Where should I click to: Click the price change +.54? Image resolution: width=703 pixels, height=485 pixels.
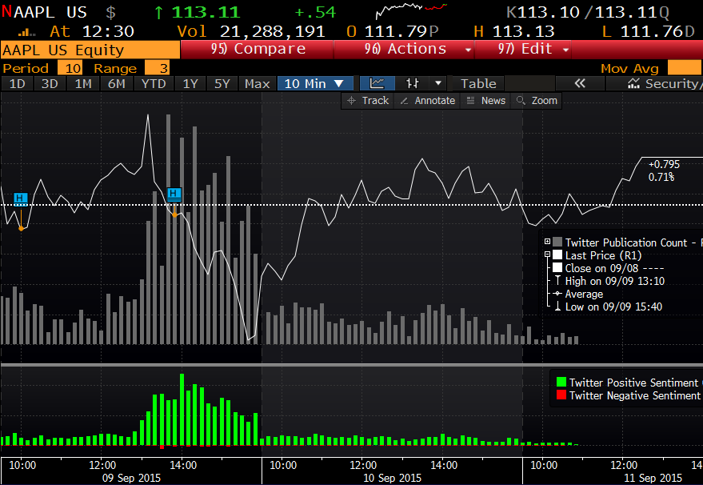(315, 12)
